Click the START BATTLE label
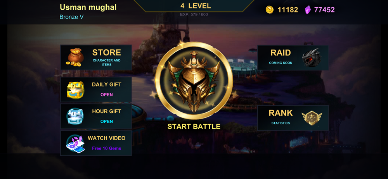Viewport: 388px width, 179px height. coord(194,126)
